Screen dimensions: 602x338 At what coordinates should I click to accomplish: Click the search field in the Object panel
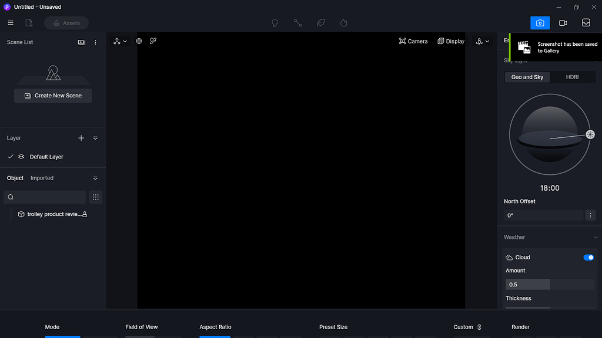tap(44, 197)
